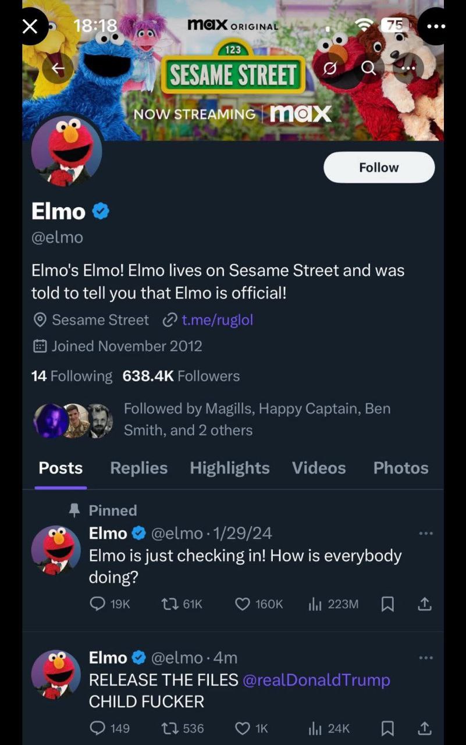Open more options on the 4m post

pyautogui.click(x=426, y=658)
